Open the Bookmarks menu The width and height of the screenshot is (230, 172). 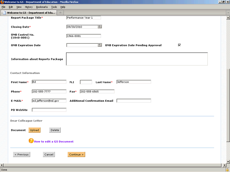(x=42, y=7)
